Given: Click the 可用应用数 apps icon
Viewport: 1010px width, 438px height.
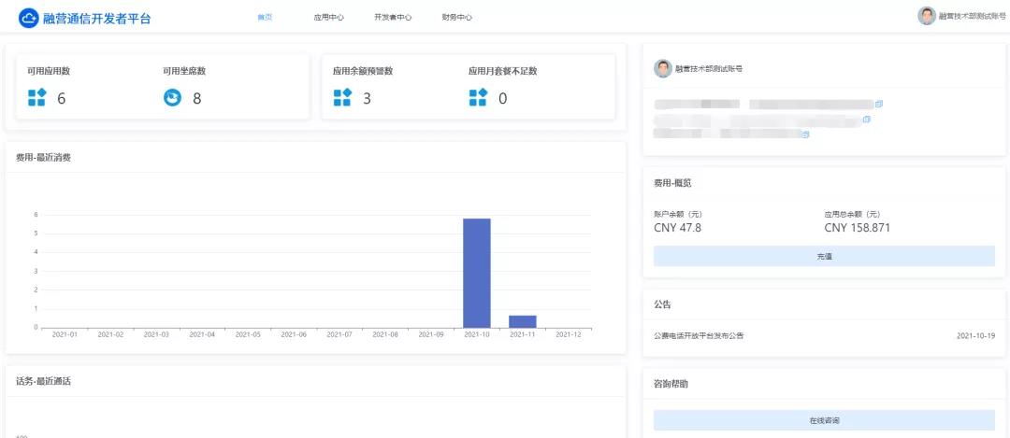Looking at the screenshot, I should click(x=36, y=98).
